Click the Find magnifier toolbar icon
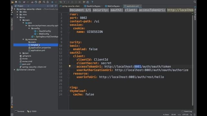The width and height of the screenshot is (207, 116). 44,2
